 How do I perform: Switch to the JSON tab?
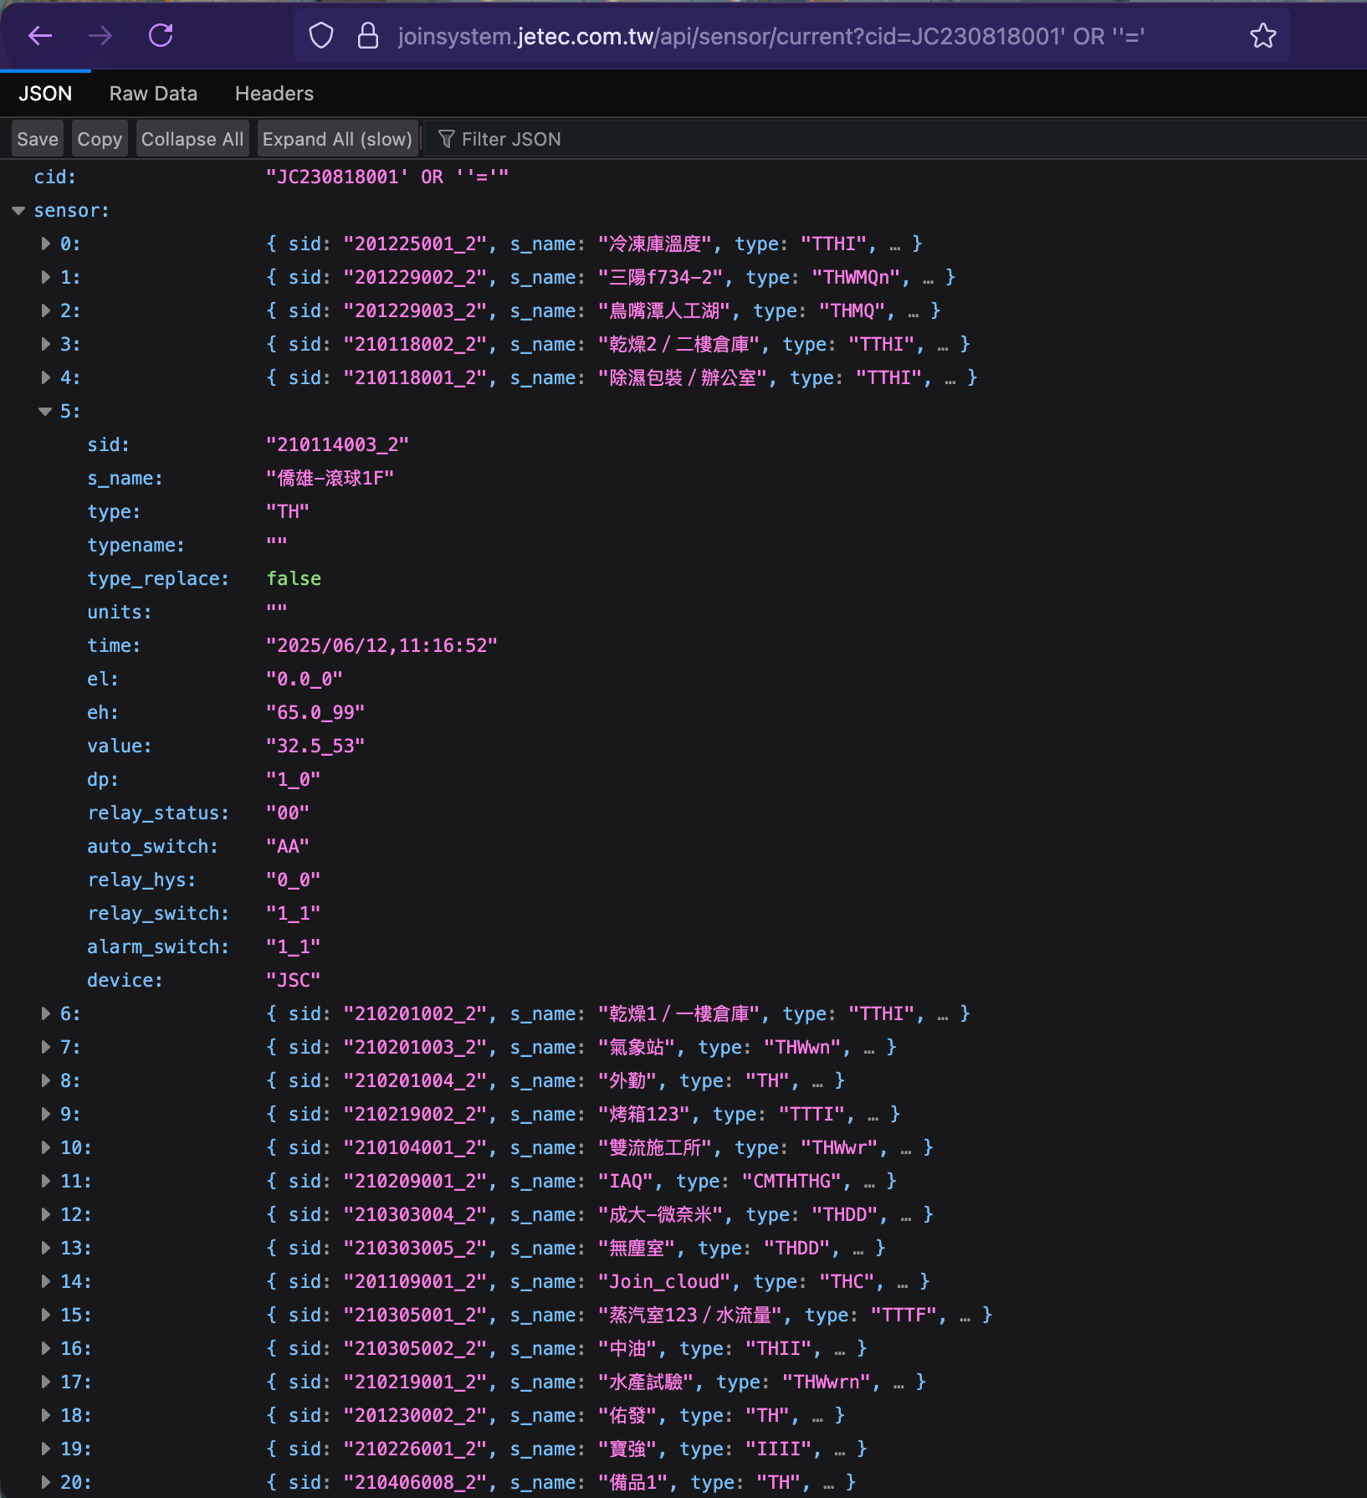pos(45,94)
